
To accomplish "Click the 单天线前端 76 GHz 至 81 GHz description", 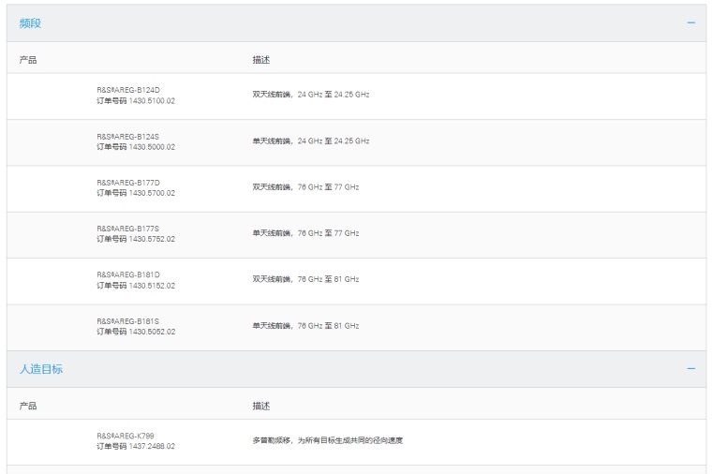I will [305, 326].
